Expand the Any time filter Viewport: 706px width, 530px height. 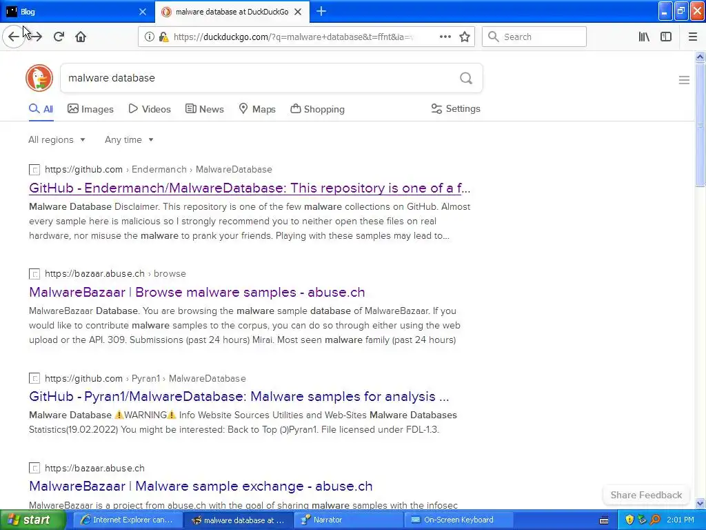click(129, 139)
